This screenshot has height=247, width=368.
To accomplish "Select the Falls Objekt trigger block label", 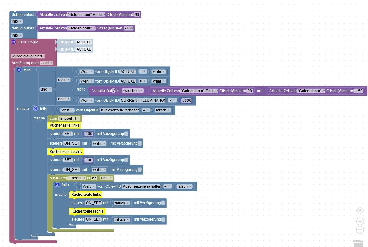I will point(28,42).
